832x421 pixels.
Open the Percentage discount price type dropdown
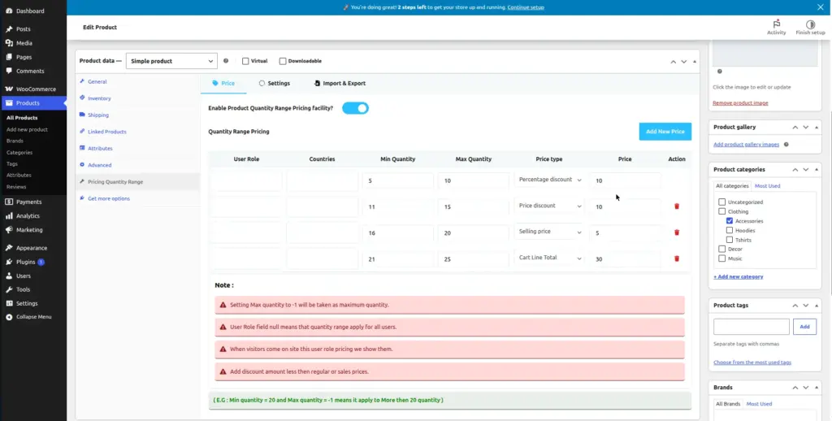point(550,180)
